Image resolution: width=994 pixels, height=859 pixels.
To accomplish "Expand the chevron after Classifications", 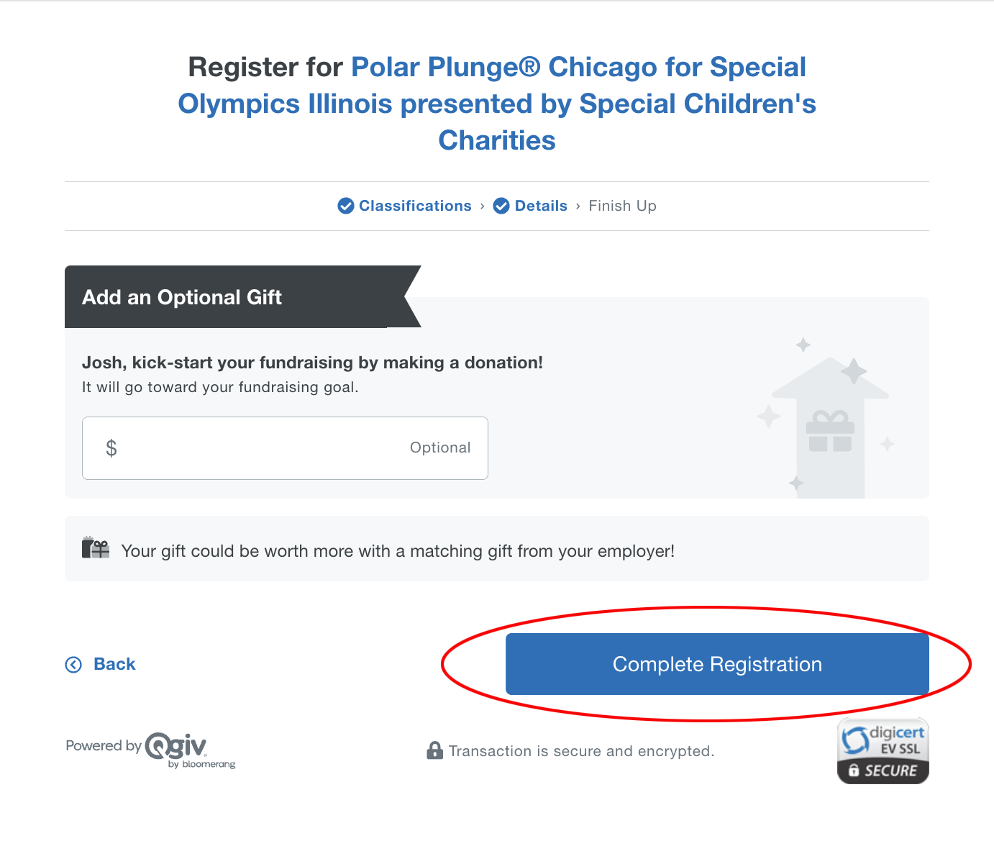I will [483, 206].
